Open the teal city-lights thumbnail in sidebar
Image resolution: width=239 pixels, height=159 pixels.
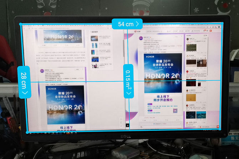(x=201, y=115)
